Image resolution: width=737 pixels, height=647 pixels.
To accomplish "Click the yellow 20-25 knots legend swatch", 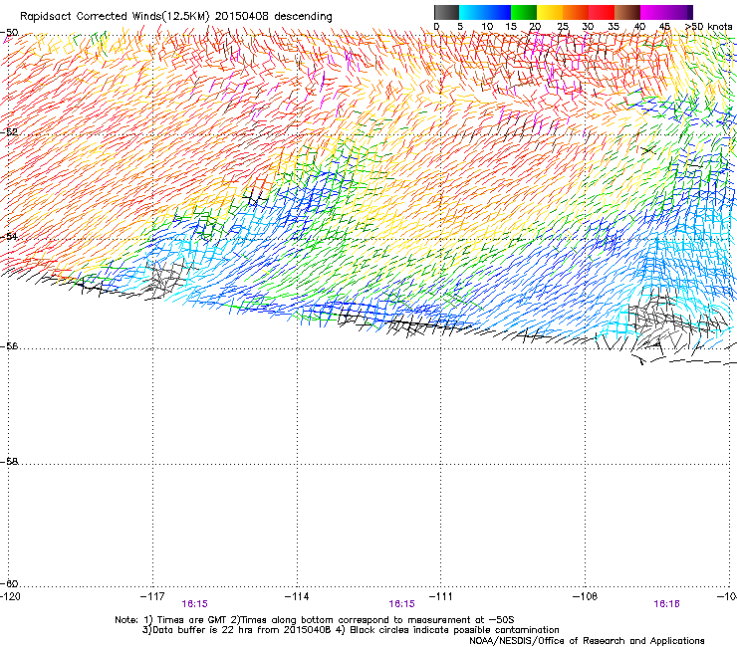I will [550, 12].
